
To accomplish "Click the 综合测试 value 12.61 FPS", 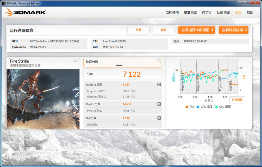I will pyautogui.click(x=129, y=125).
